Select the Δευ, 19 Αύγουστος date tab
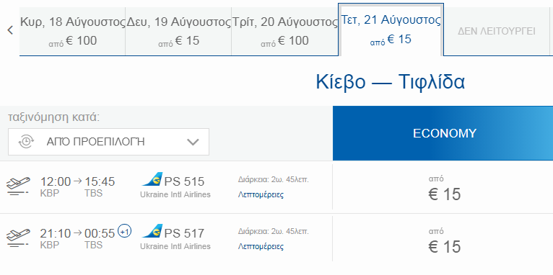Screen dimensions: 553x275 coord(178,31)
